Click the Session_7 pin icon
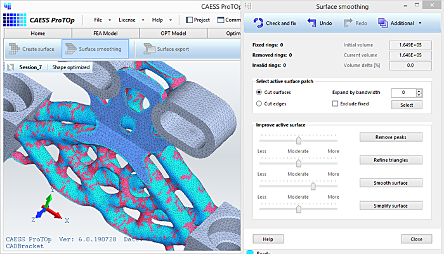The image size is (444, 254). click(x=11, y=67)
